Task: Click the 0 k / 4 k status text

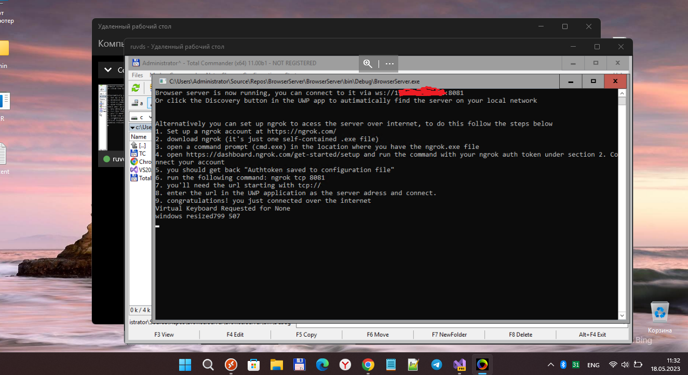Action: click(x=140, y=310)
